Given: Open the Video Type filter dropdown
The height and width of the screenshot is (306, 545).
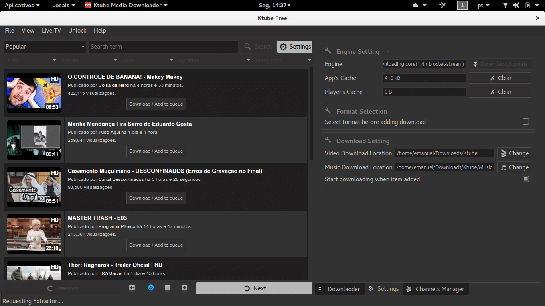Looking at the screenshot, I should click(x=283, y=60).
